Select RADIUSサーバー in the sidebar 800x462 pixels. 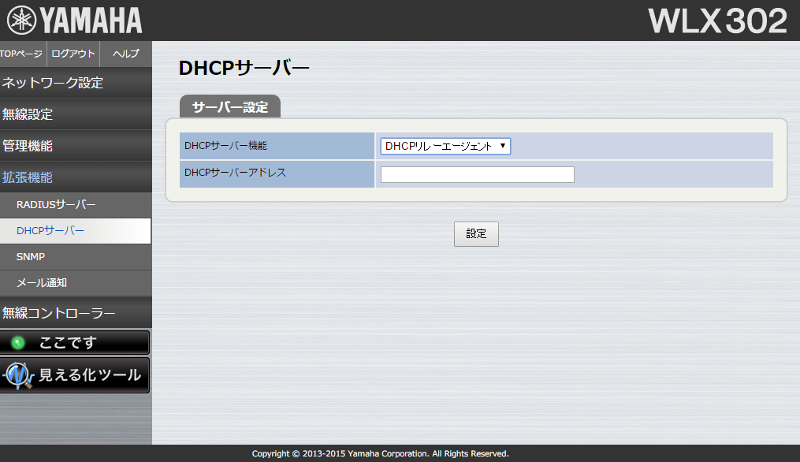55,203
